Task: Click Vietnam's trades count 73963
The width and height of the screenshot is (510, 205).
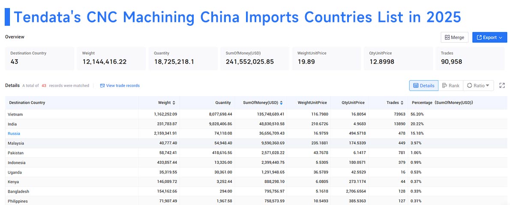Action: (x=400, y=114)
